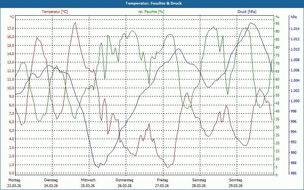This screenshot has width=304, height=190.
Task: Click the '990' pressure axis value
Action: [294, 153]
